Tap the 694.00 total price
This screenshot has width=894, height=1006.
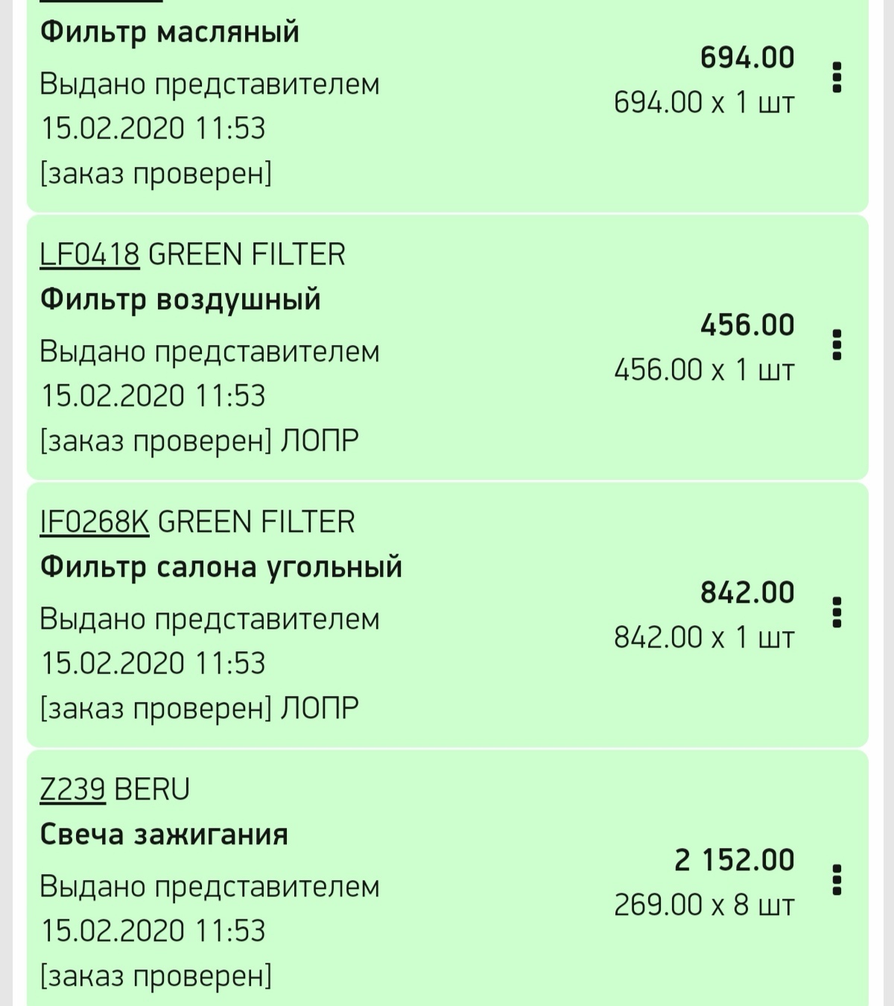click(747, 57)
